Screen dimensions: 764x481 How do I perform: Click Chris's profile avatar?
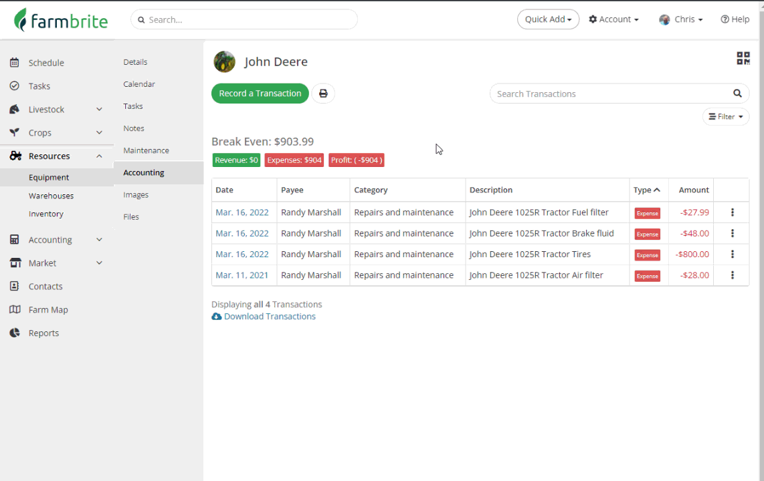point(664,19)
